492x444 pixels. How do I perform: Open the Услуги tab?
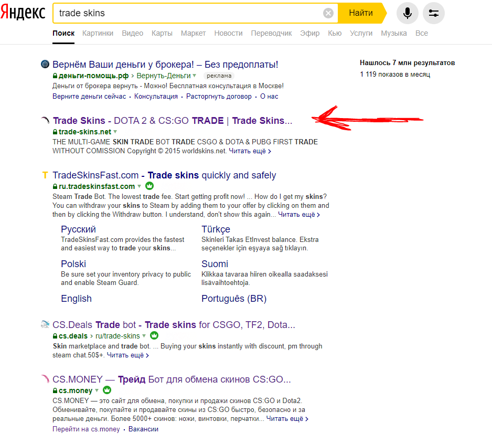point(361,33)
